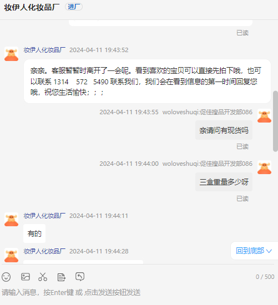
Task: Click 回到底部 to jump to bottom
Action: click(x=250, y=251)
